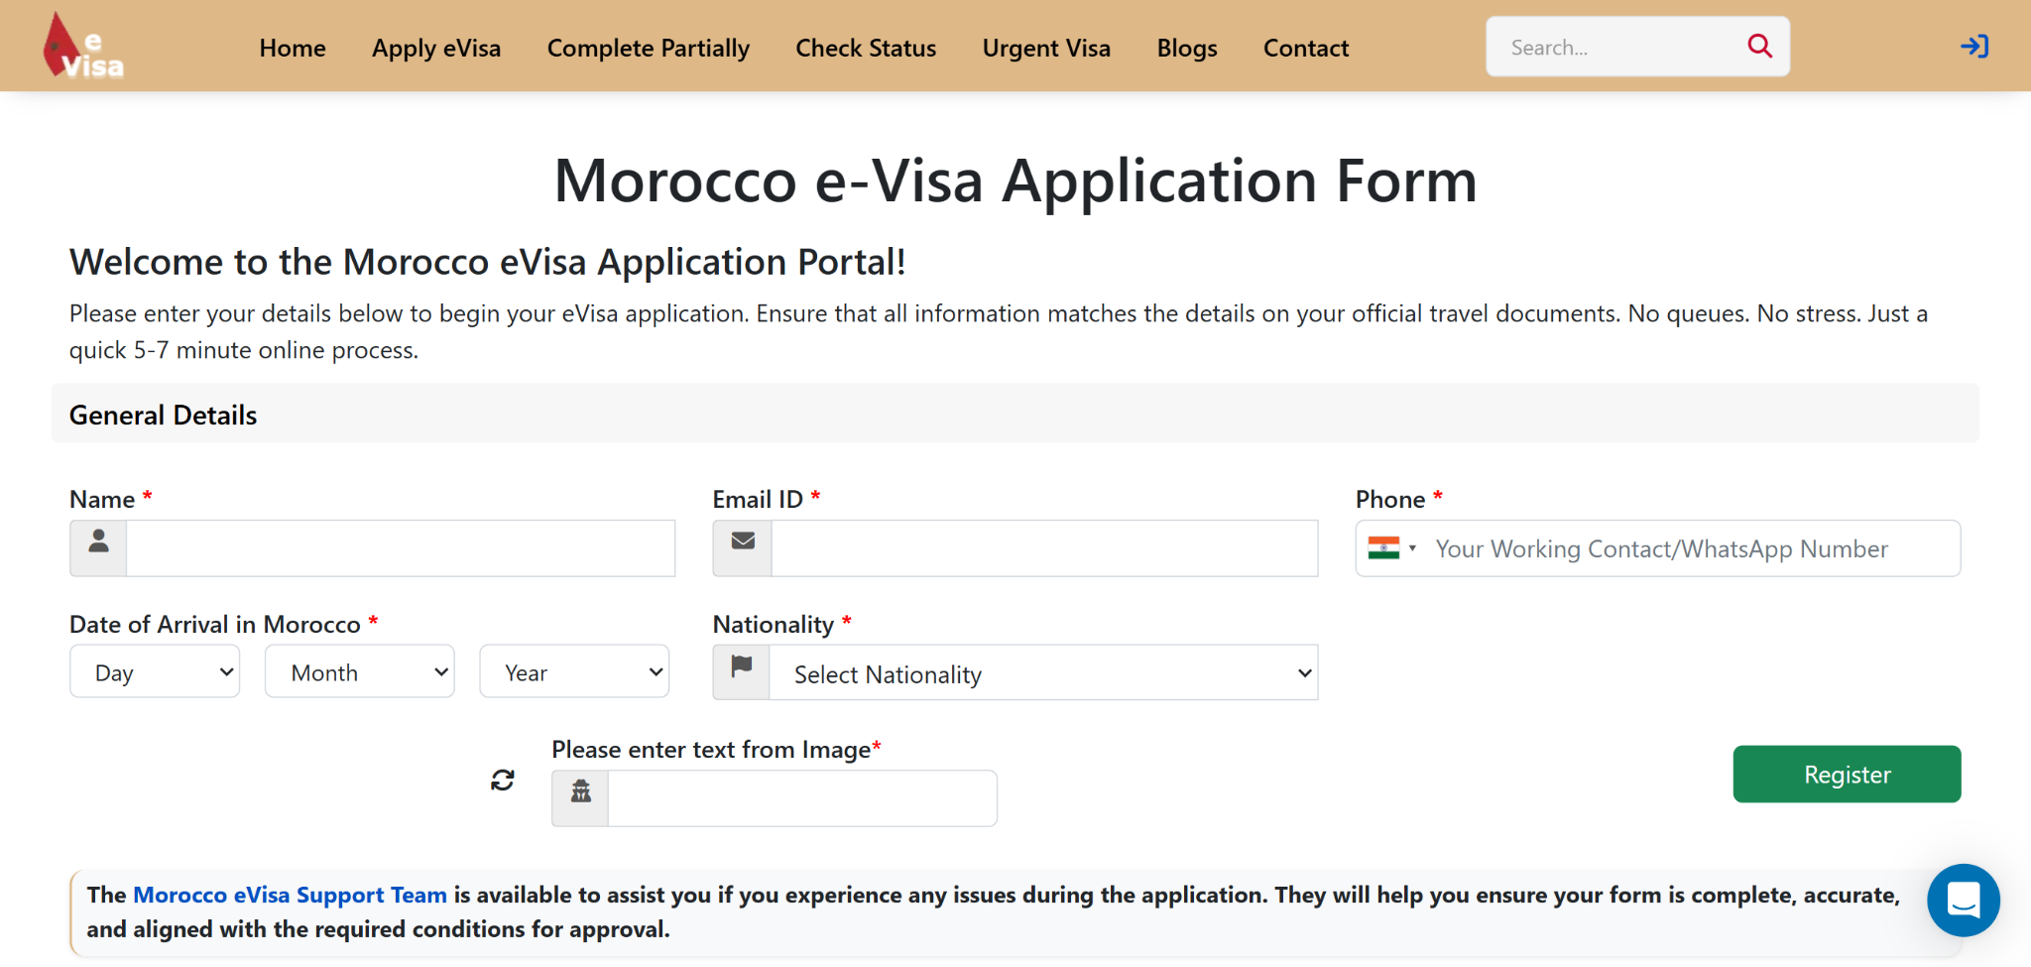The height and width of the screenshot is (967, 2031).
Task: Open the Year dropdown
Action: click(574, 672)
